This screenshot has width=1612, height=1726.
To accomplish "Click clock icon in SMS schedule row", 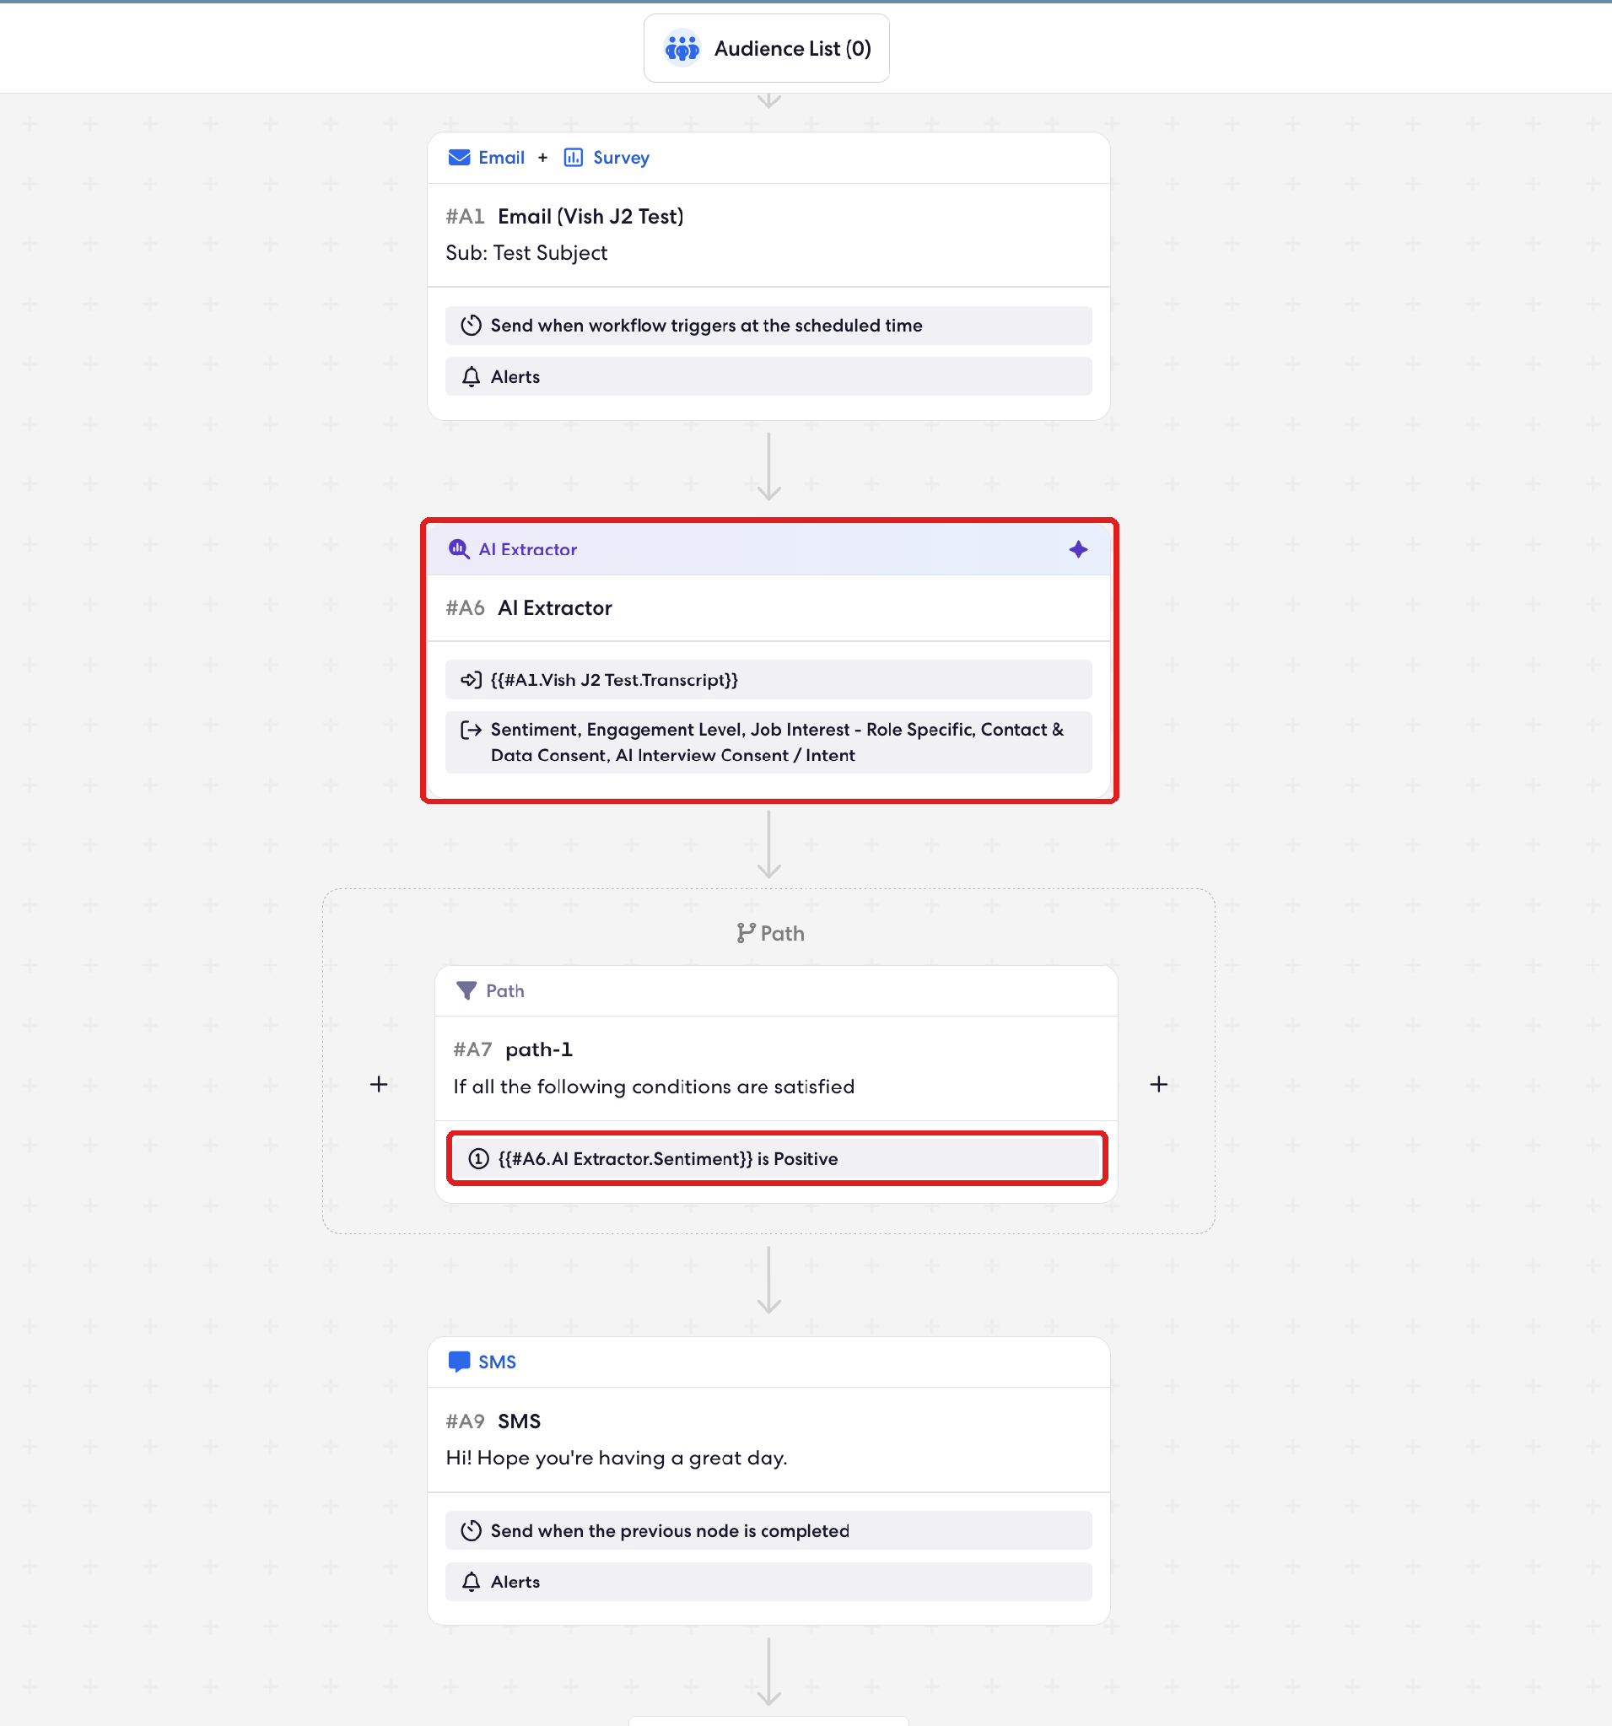I will [472, 1530].
